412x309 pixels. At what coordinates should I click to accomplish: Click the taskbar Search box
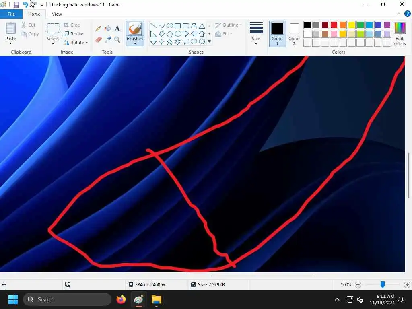[x=67, y=299]
